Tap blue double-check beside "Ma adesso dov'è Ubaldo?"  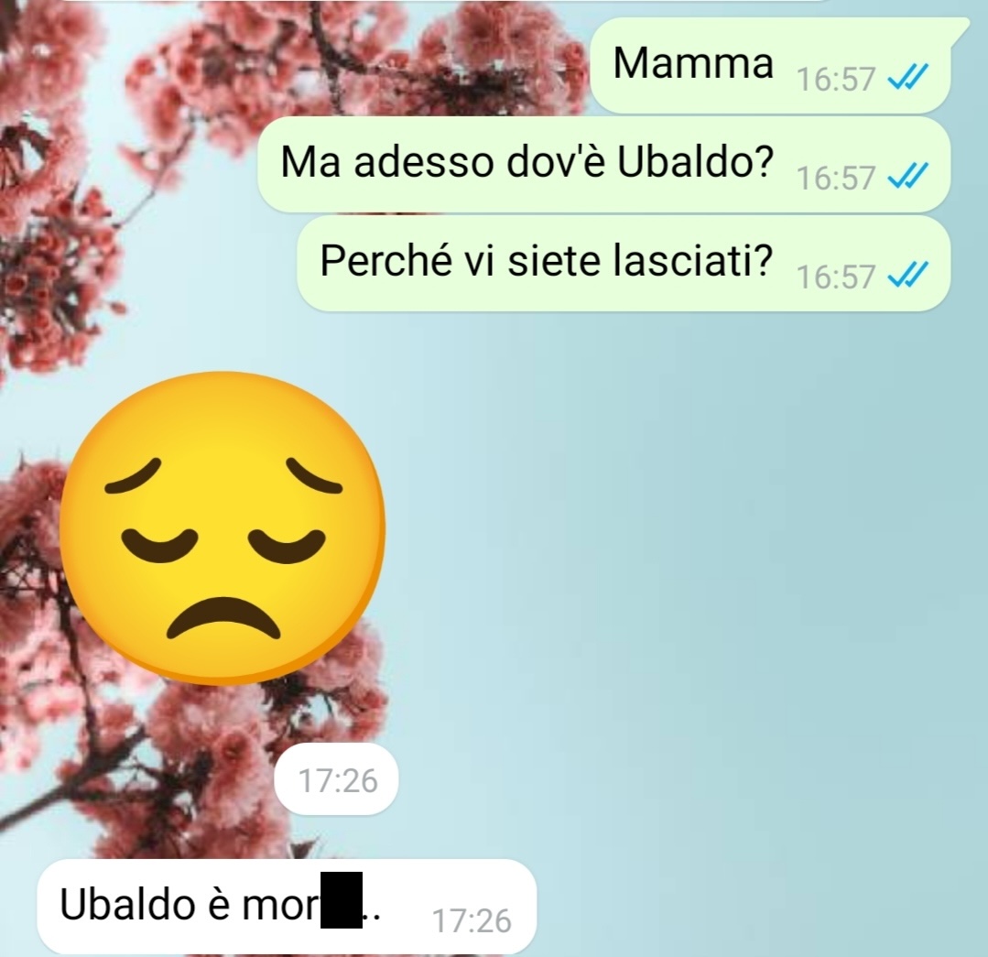907,177
